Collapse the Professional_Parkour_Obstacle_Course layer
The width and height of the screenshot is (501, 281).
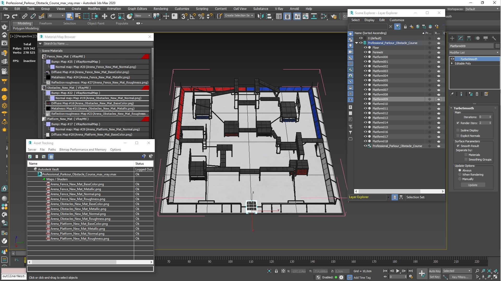pos(357,43)
